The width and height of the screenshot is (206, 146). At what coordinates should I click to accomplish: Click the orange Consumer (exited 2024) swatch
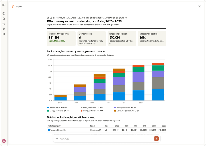[115, 111]
